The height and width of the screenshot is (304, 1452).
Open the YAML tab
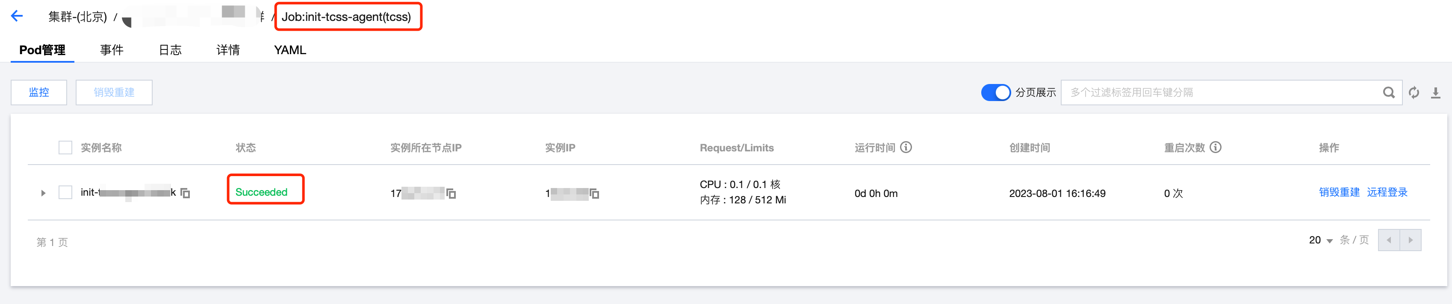click(x=290, y=50)
